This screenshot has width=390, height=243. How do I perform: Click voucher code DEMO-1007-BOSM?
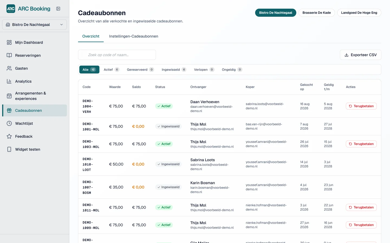coord(88,187)
